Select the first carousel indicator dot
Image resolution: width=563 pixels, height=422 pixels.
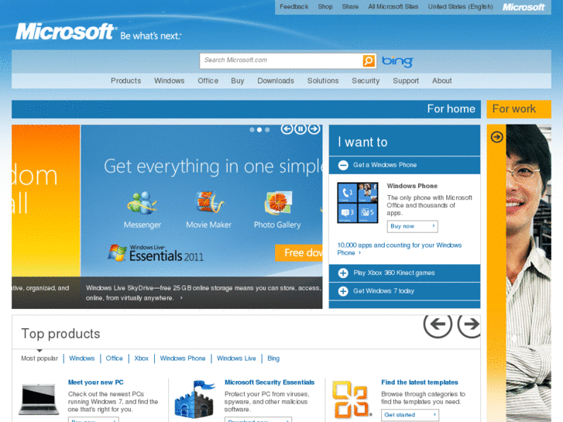pyautogui.click(x=252, y=130)
